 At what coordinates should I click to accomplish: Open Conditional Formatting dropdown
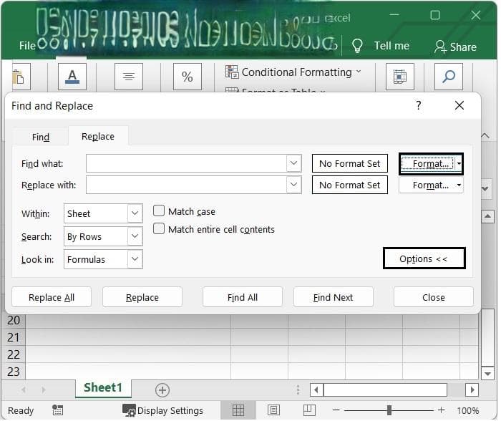click(x=293, y=72)
